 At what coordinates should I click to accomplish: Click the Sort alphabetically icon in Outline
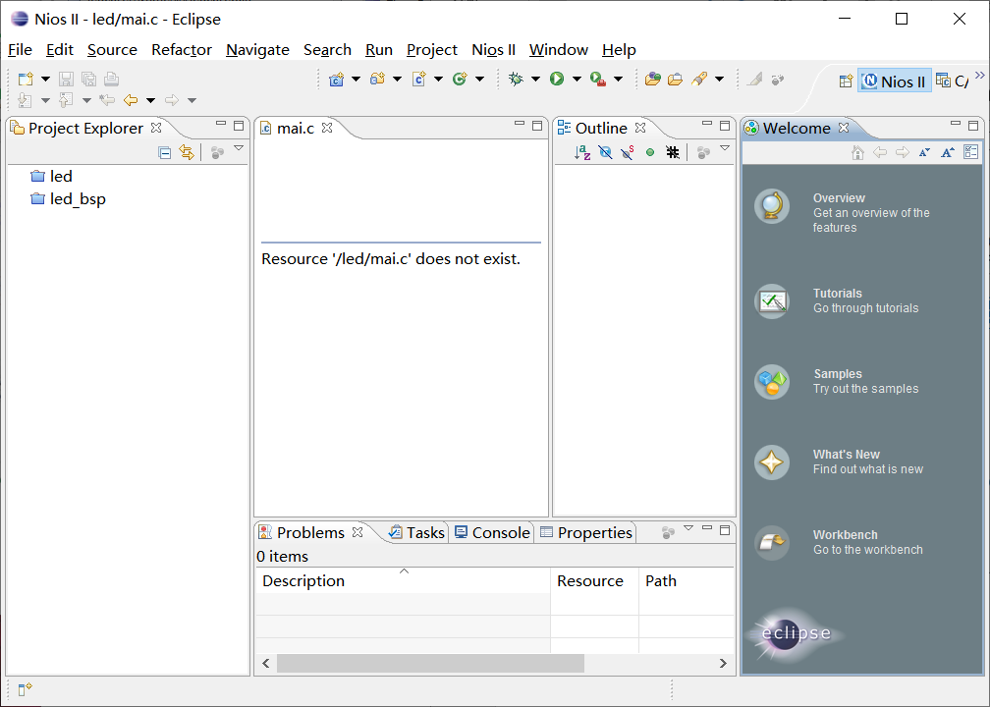coord(582,152)
